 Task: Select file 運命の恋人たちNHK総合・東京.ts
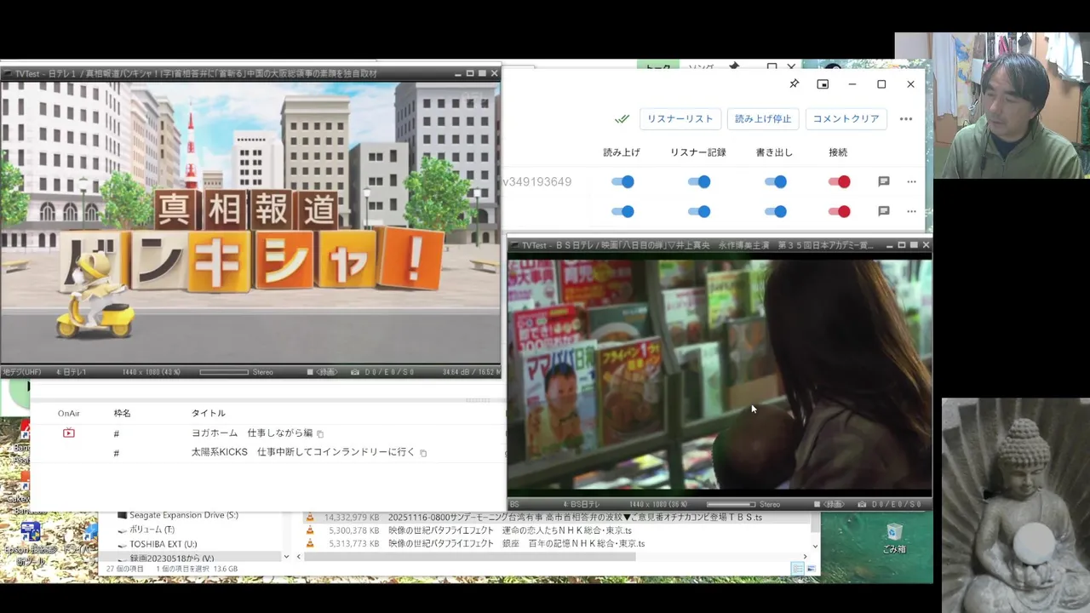[x=509, y=530]
